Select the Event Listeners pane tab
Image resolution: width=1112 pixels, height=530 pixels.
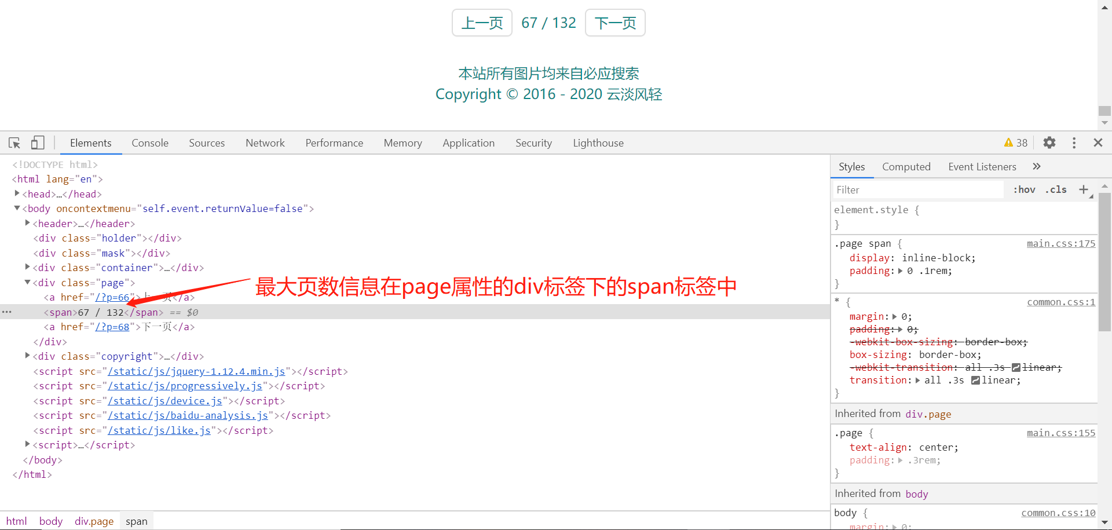point(982,167)
